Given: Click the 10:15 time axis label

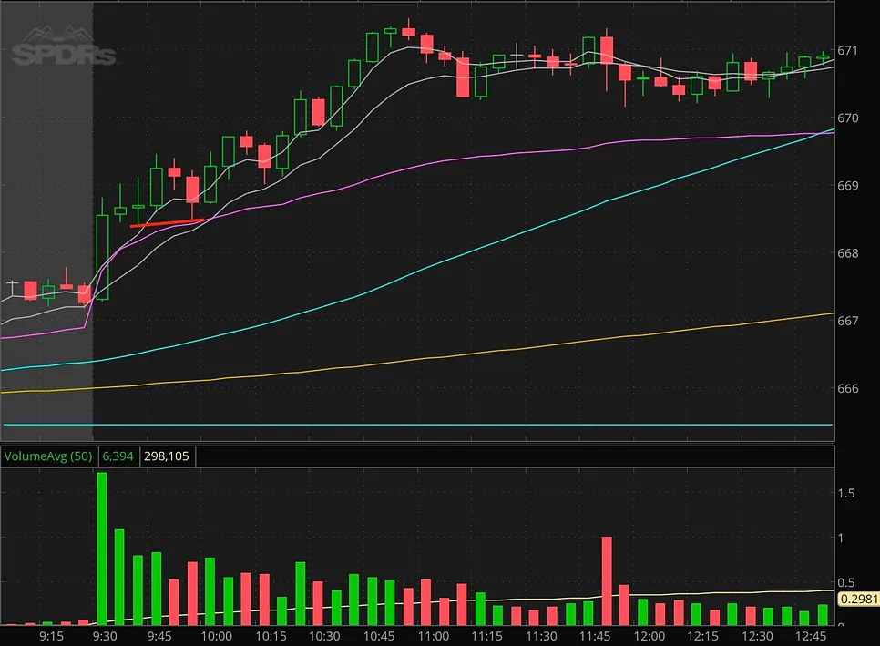Looking at the screenshot, I should [271, 636].
